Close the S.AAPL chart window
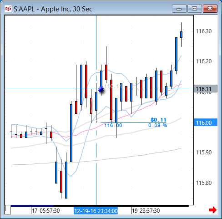Image resolution: width=222 pixels, height=219 pixels. [x=210, y=9]
